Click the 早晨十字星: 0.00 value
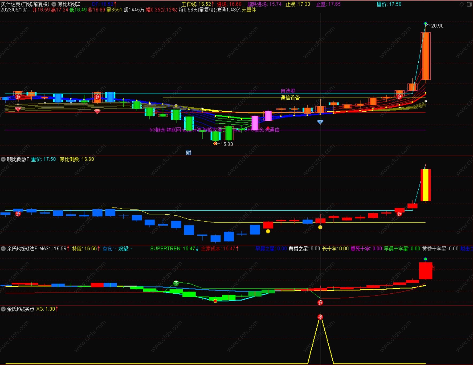This screenshot has width=473, height=365. tap(402, 249)
